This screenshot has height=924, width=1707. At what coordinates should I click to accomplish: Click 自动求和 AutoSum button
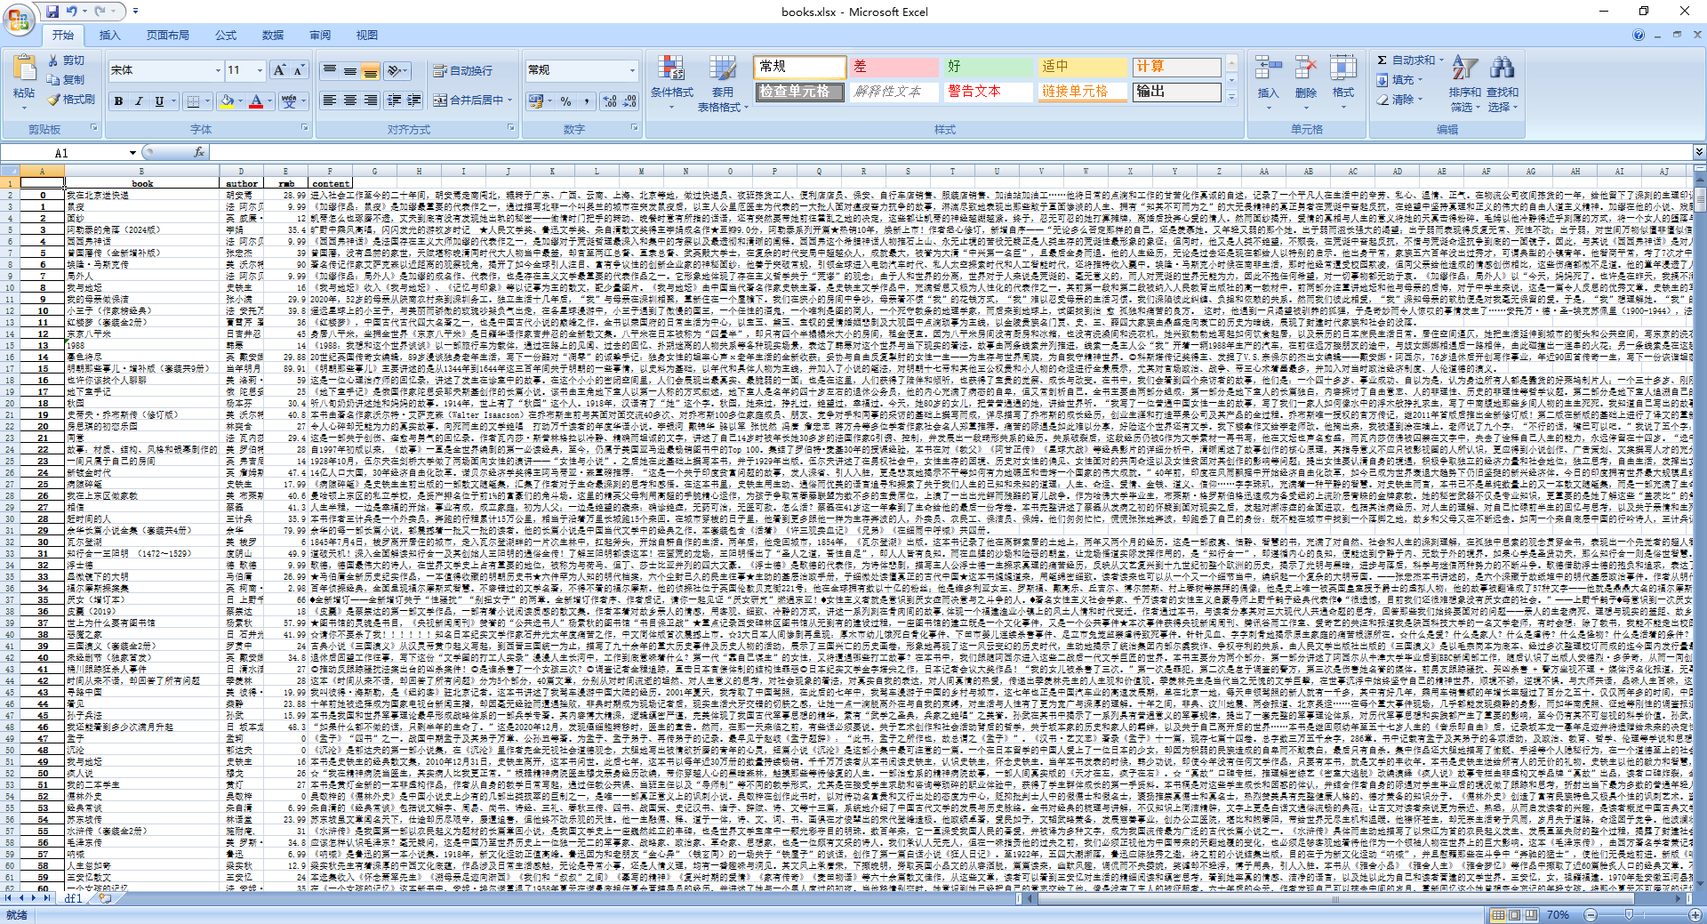(1411, 60)
